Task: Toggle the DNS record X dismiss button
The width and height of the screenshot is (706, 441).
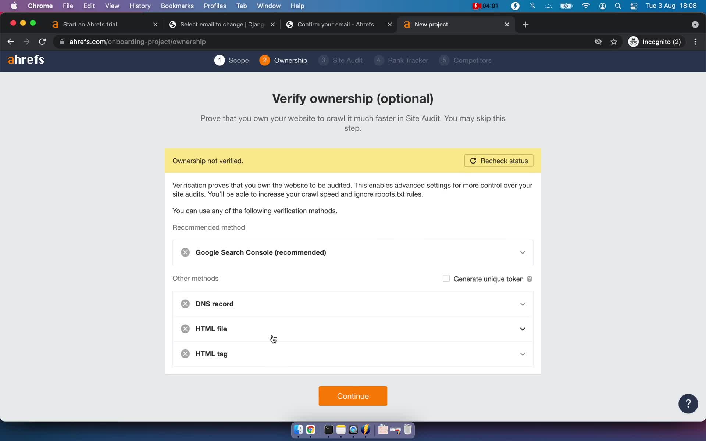Action: click(185, 304)
